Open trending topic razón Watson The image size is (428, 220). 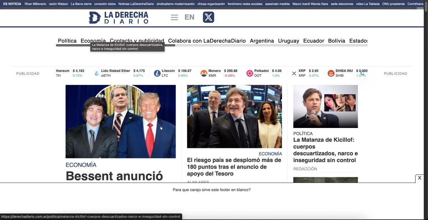point(58,4)
